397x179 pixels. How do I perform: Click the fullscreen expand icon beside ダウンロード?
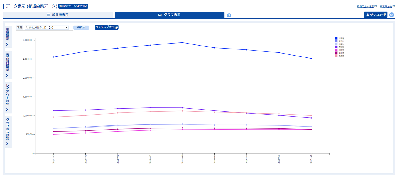(392, 15)
